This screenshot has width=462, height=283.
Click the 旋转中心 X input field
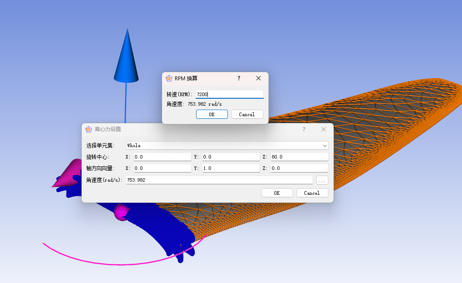[x=162, y=157]
